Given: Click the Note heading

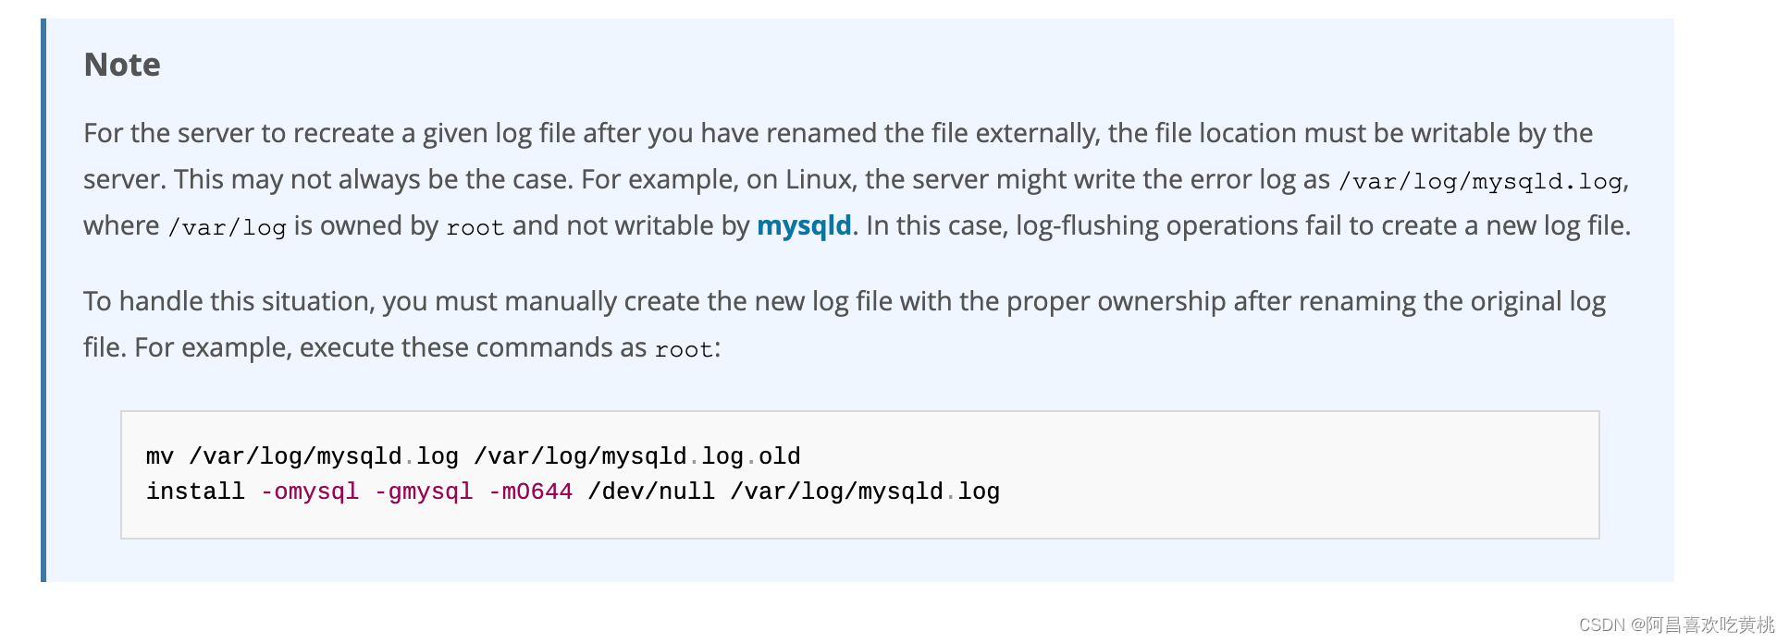Looking at the screenshot, I should tap(122, 65).
